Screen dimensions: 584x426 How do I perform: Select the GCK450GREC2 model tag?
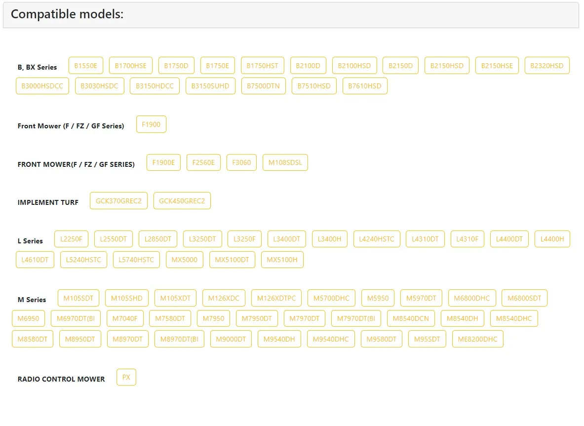pos(182,201)
